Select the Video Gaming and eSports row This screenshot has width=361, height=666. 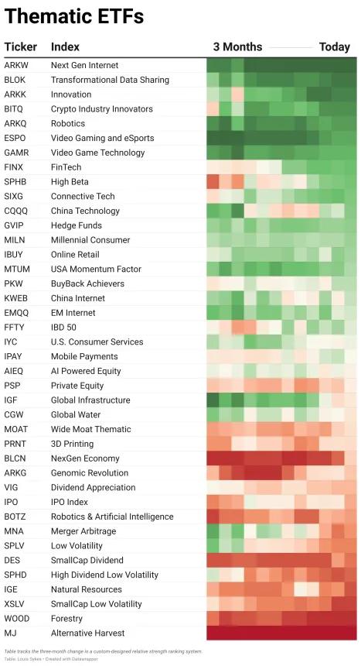(180, 138)
